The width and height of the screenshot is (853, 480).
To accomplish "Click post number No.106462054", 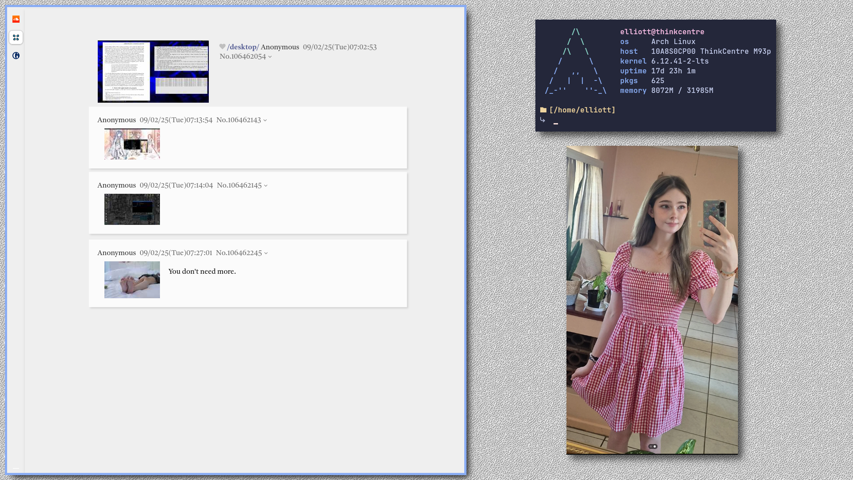I will (243, 56).
